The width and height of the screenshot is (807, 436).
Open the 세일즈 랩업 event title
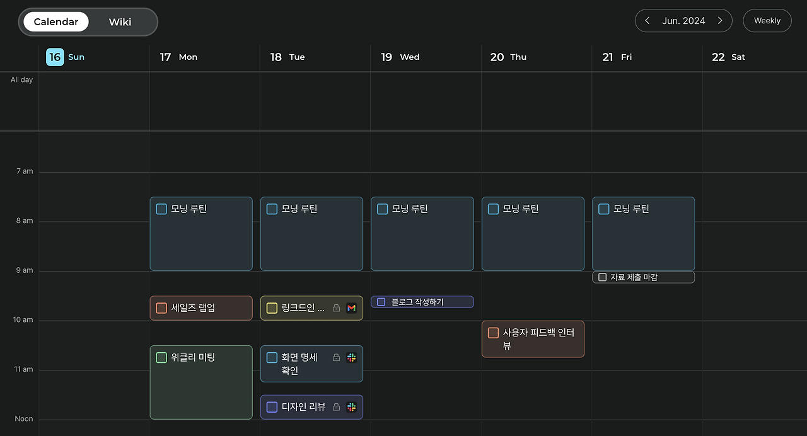click(x=193, y=308)
